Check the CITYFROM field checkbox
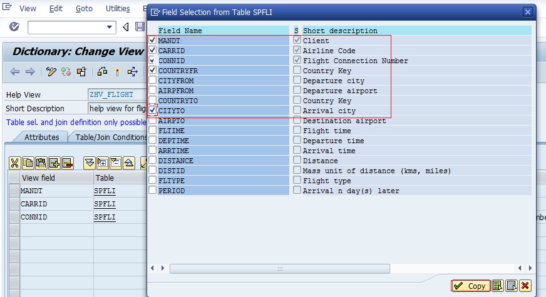 pyautogui.click(x=153, y=80)
